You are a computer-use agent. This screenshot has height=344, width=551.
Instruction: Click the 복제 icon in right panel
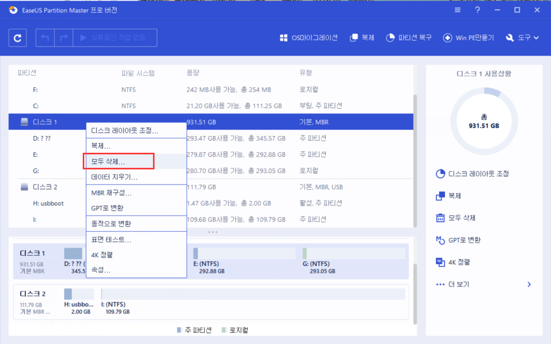[x=440, y=196]
